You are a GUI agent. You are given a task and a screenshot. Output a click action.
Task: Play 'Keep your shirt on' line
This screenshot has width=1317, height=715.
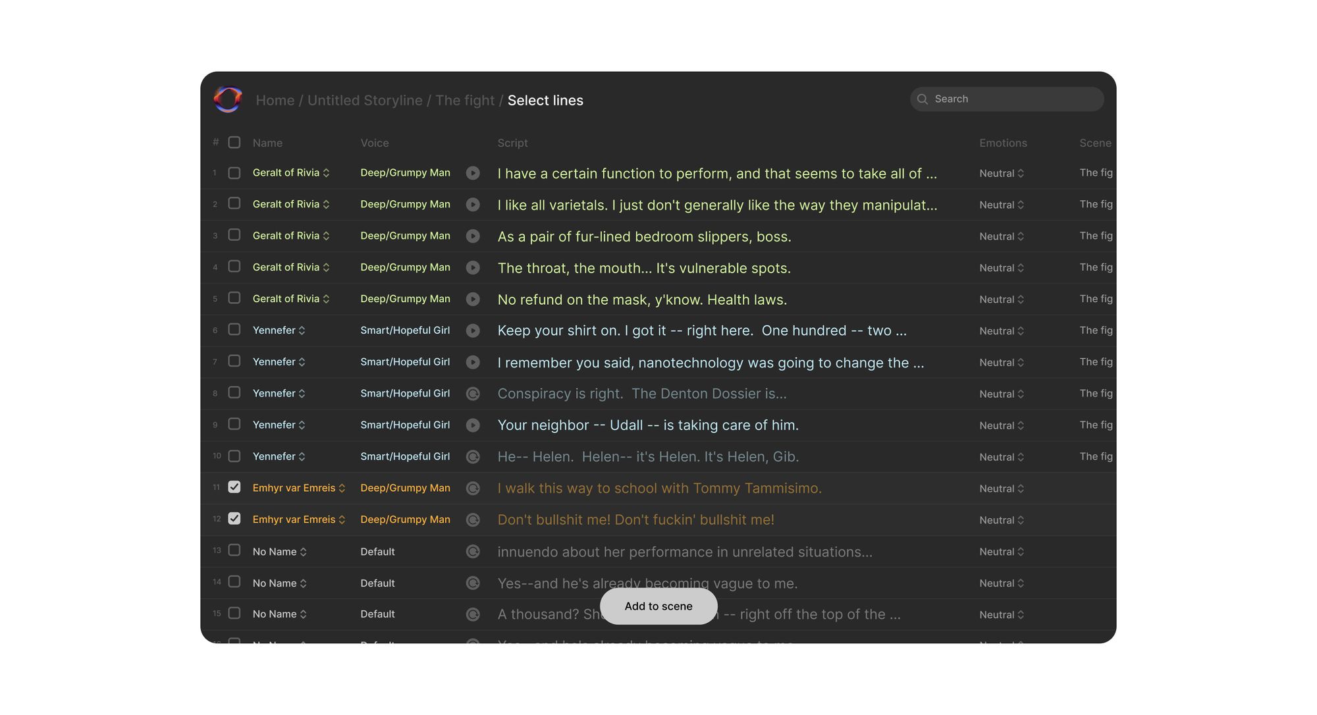(x=473, y=331)
